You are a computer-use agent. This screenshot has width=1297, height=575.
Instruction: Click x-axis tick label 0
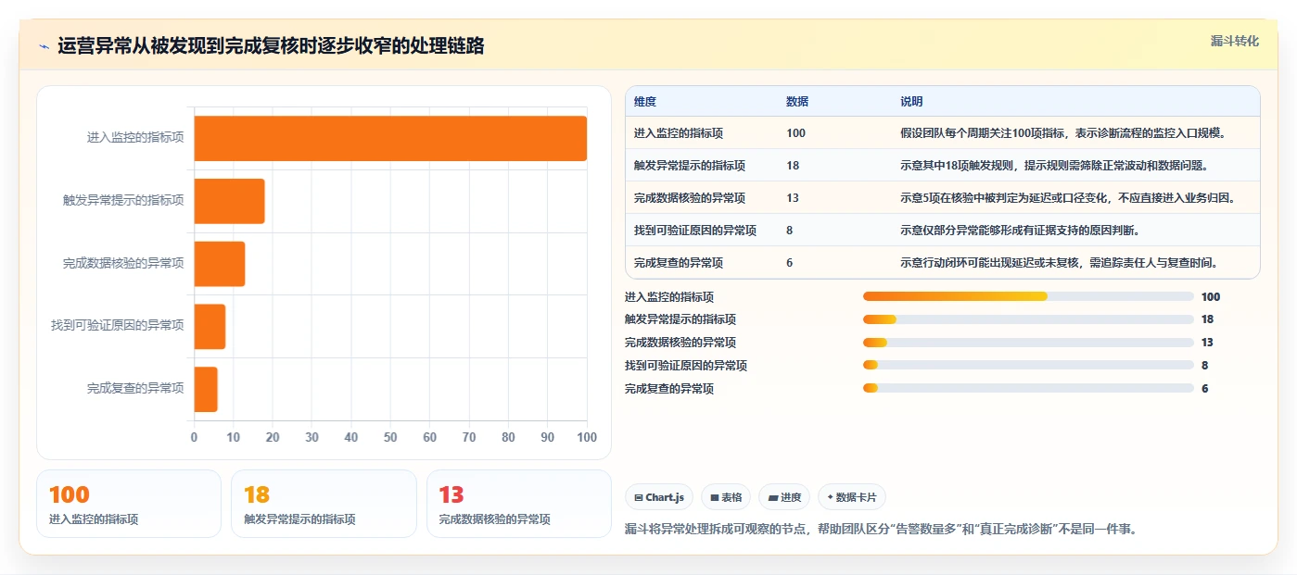click(x=194, y=437)
